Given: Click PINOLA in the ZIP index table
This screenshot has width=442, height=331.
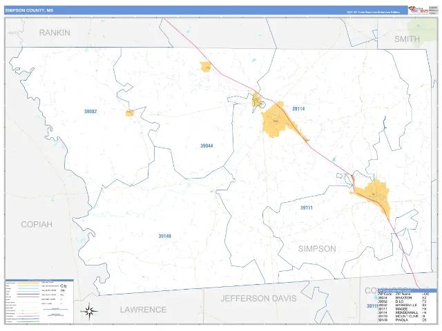Looking at the screenshot, I should [x=402, y=320].
